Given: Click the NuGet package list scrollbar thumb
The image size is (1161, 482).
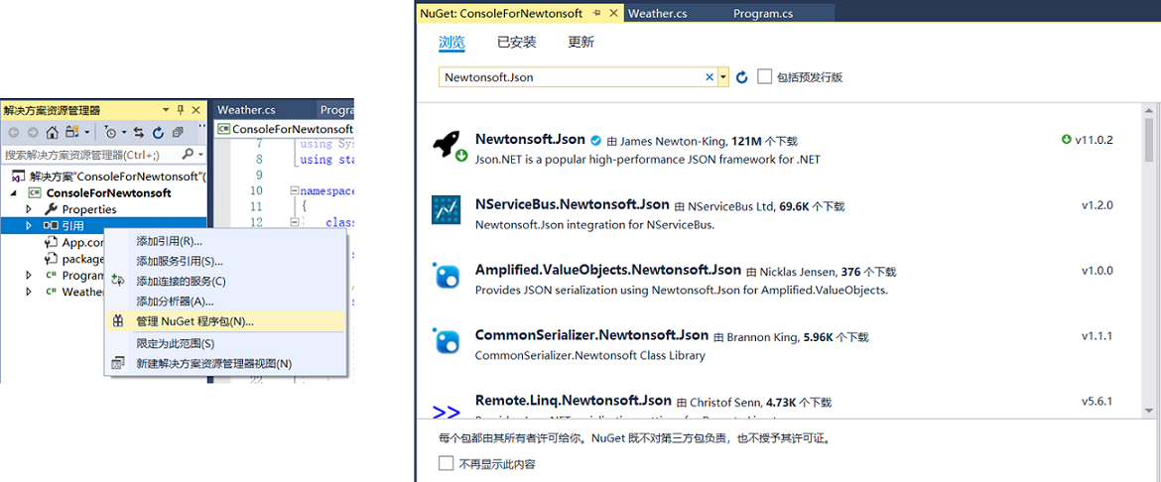Looking at the screenshot, I should tap(1148, 139).
